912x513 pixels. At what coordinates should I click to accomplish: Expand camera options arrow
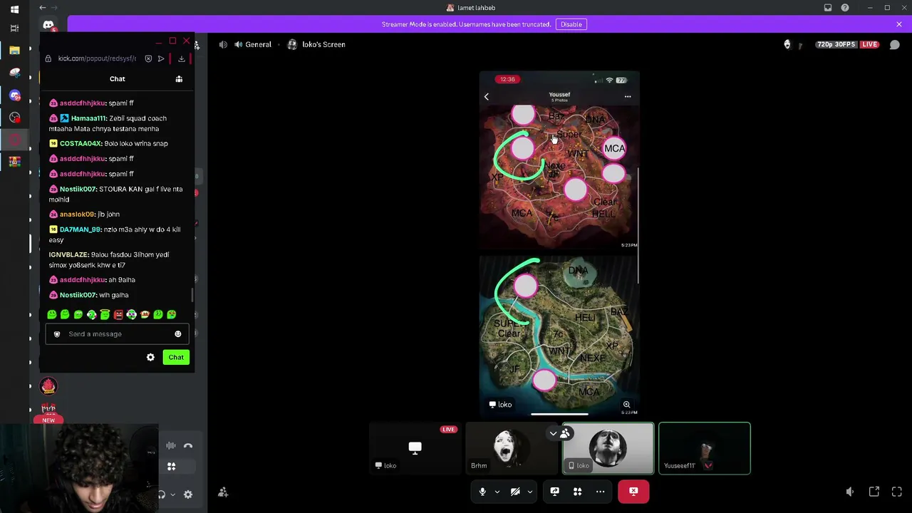click(x=529, y=492)
